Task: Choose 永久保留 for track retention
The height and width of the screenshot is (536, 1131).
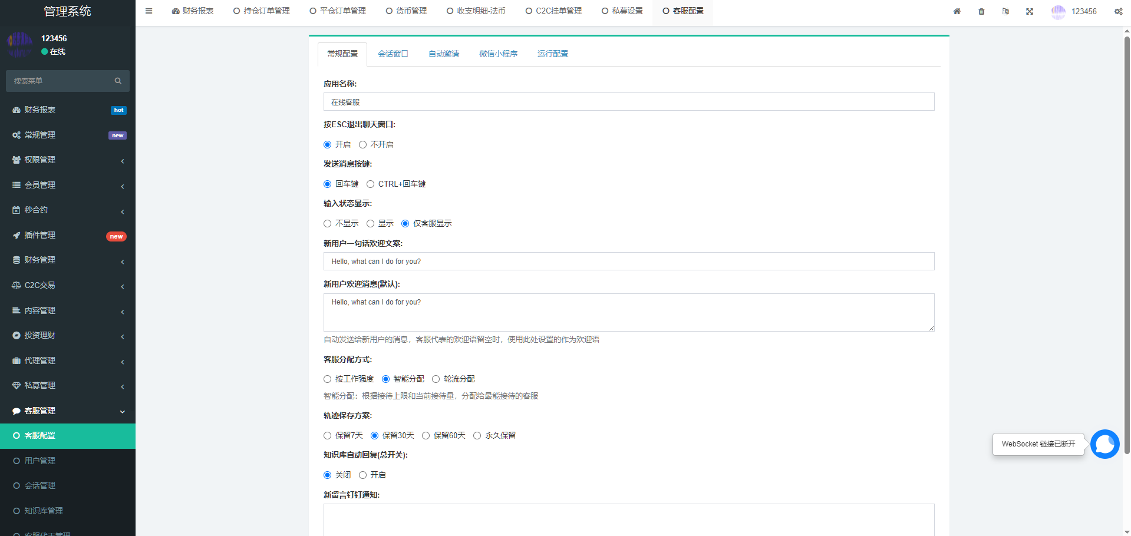Action: tap(477, 436)
